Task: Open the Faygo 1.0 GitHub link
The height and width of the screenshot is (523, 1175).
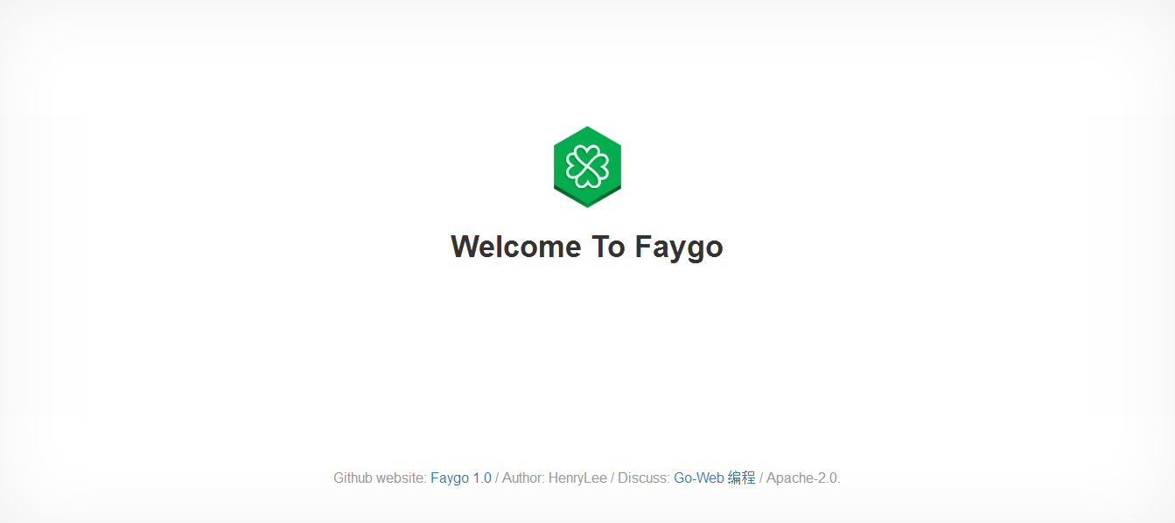Action: pos(461,478)
